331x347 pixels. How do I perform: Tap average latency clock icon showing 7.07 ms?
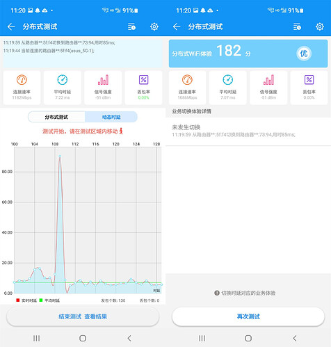(228, 80)
